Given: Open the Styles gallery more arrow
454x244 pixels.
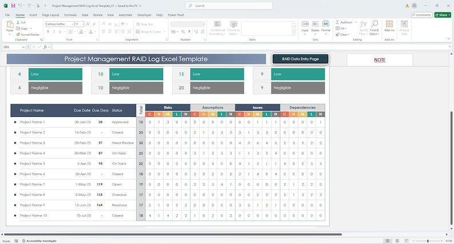Looking at the screenshot, I should coord(293,34).
